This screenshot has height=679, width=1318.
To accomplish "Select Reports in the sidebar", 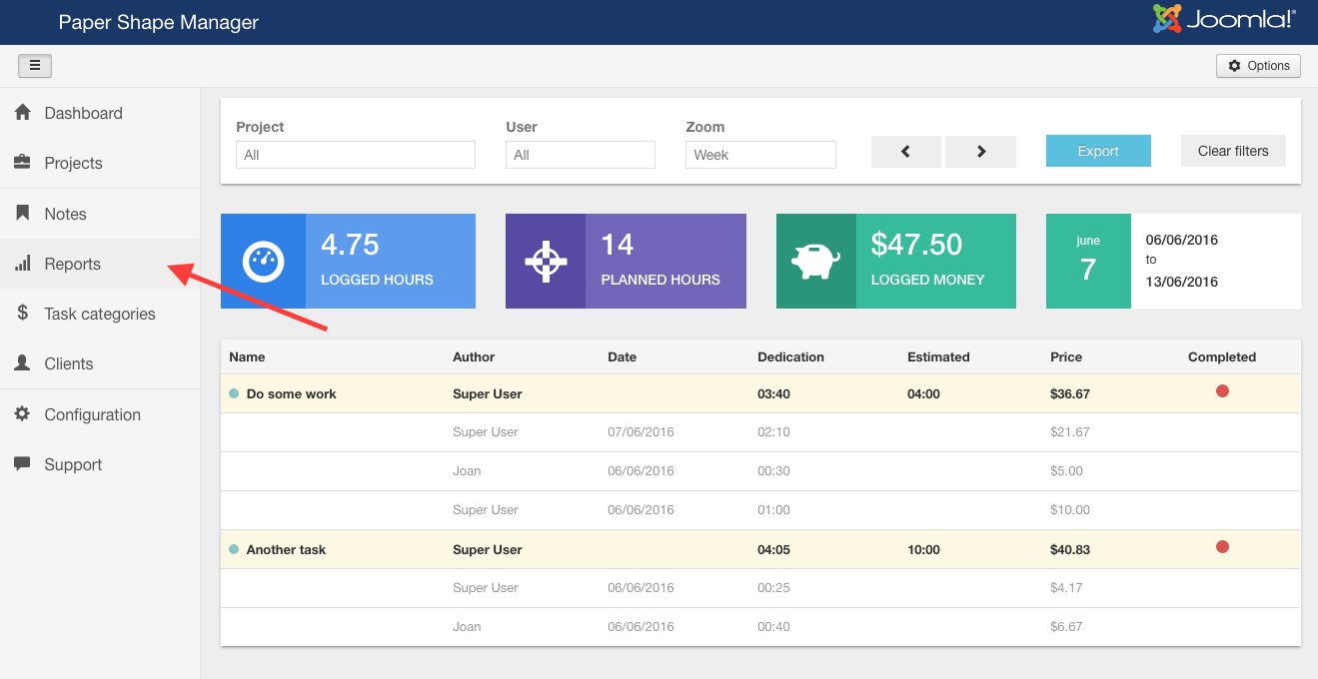I will [100, 264].
